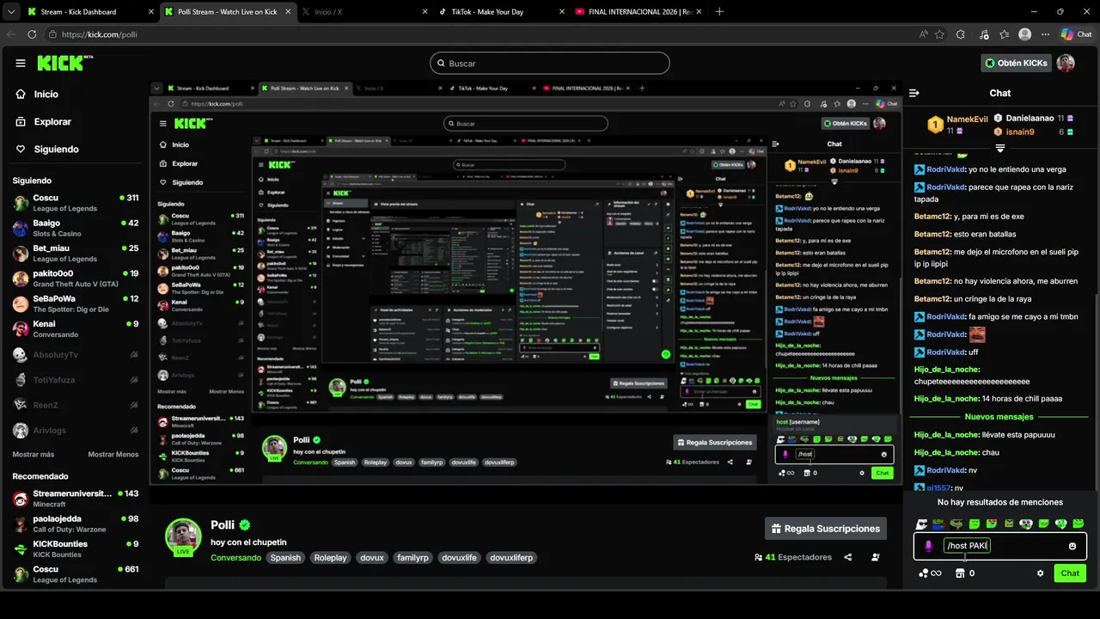Insert the white sunglasses emote from quick emotes
The height and width of the screenshot is (619, 1100).
[x=922, y=524]
